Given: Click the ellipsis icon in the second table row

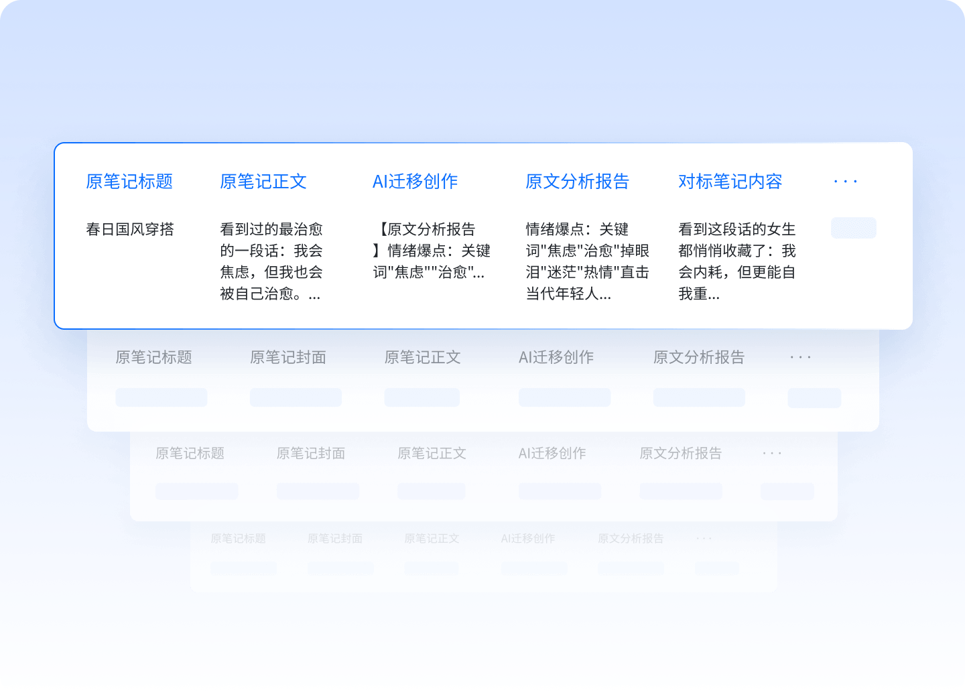Looking at the screenshot, I should [x=800, y=357].
